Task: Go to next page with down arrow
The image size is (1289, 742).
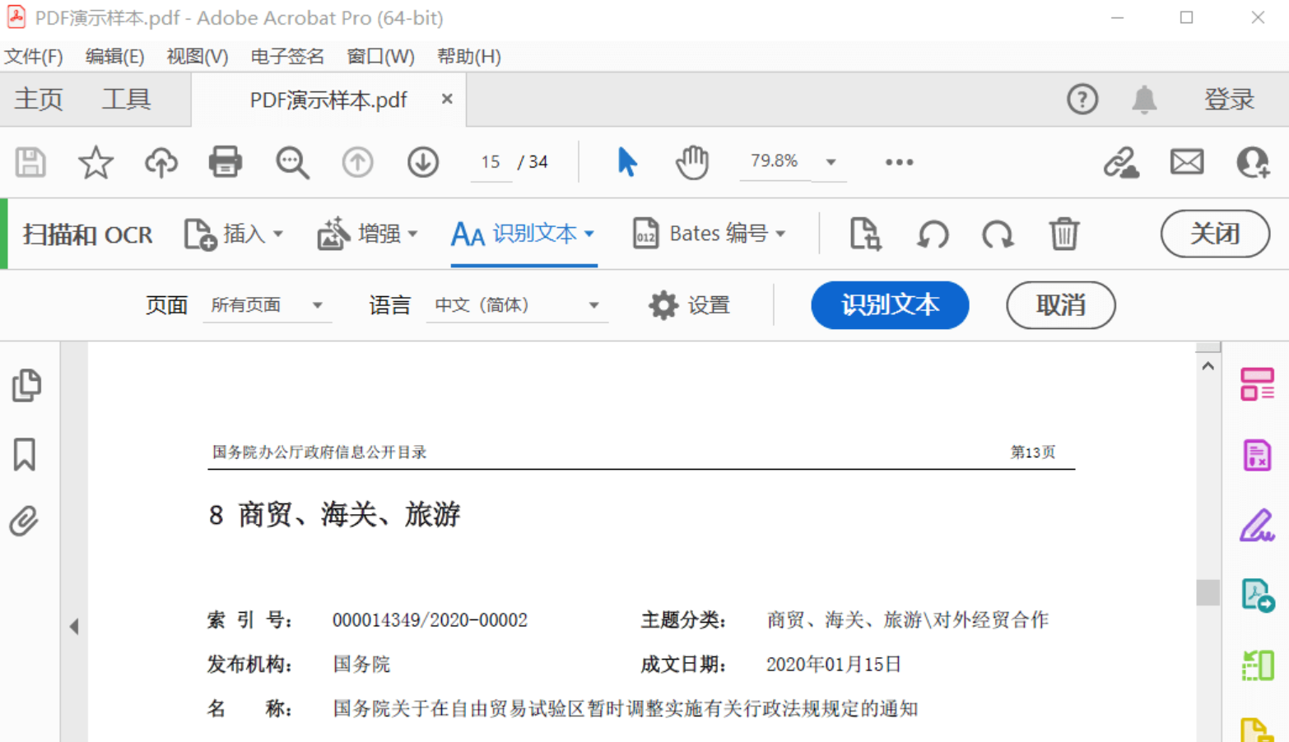Action: click(x=423, y=162)
